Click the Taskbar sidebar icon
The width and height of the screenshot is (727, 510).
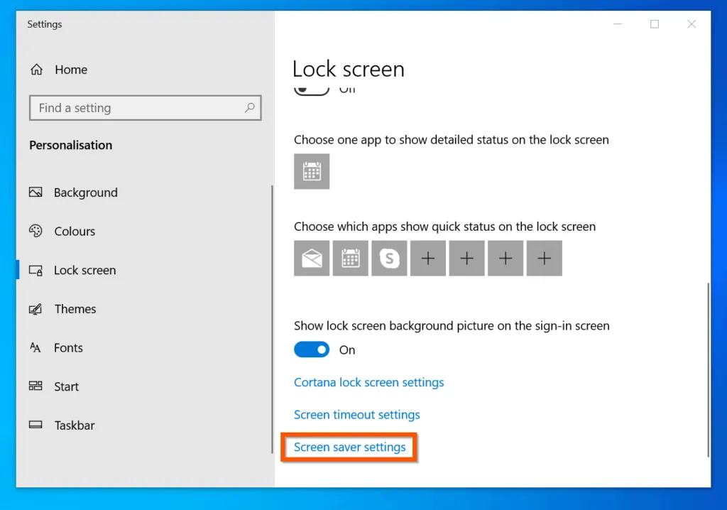35,425
